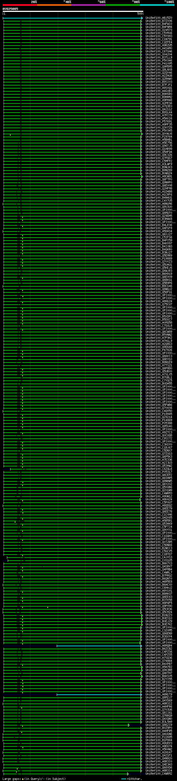Click the white query sequence bar

pyautogui.click(x=73, y=12)
